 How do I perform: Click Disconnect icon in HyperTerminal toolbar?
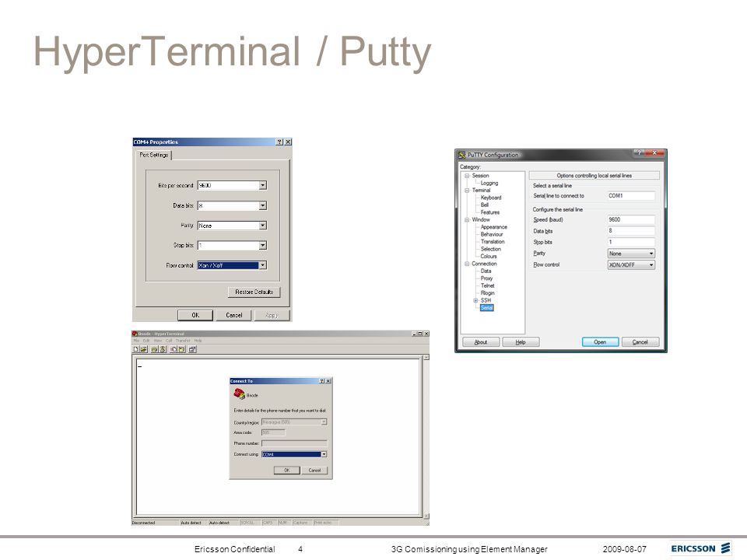click(163, 349)
